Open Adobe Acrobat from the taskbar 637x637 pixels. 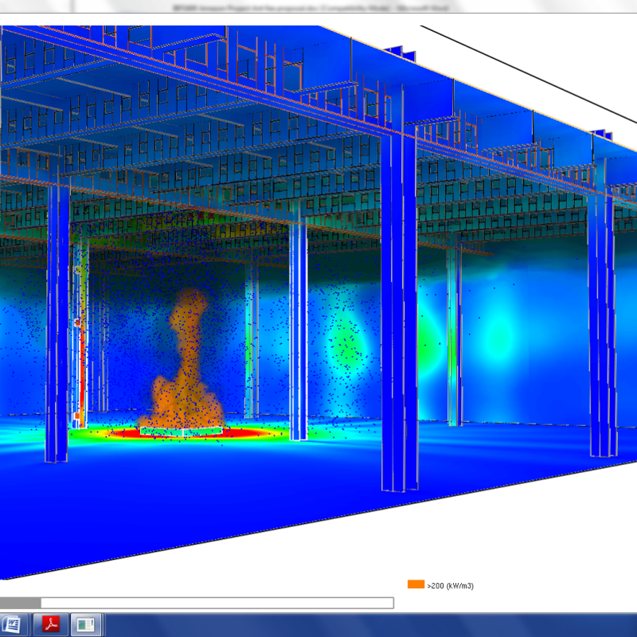[52, 623]
